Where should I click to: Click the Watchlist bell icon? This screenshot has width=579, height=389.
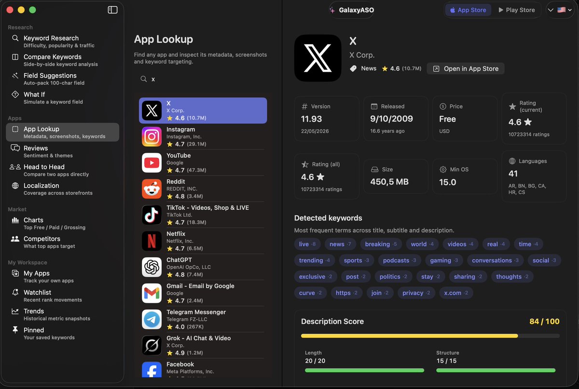pyautogui.click(x=15, y=293)
